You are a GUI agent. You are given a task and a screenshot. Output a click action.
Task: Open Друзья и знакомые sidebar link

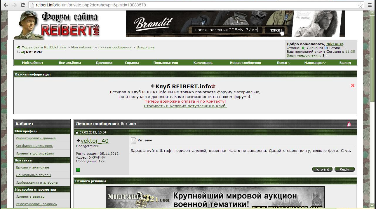pyautogui.click(x=32, y=167)
